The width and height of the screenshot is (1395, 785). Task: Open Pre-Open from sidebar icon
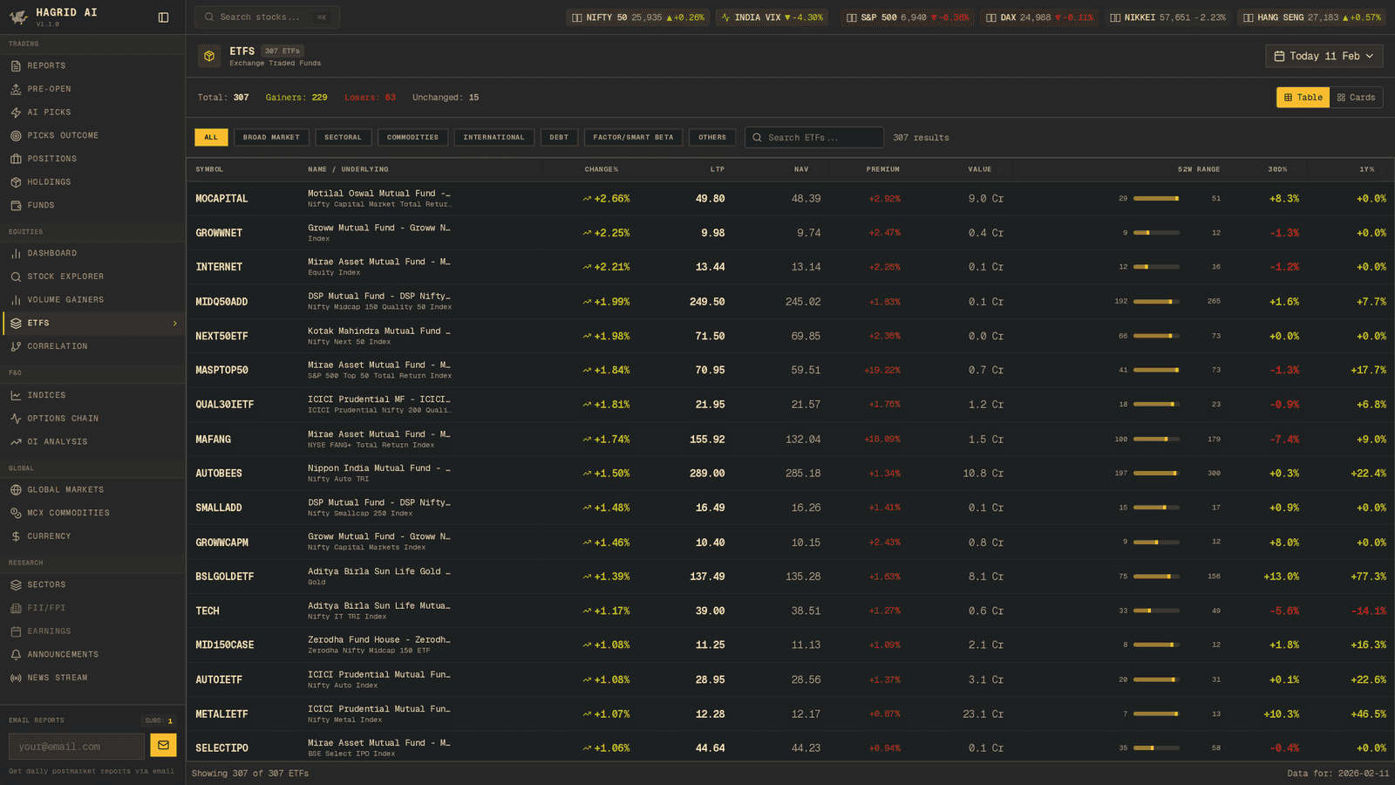[x=16, y=89]
